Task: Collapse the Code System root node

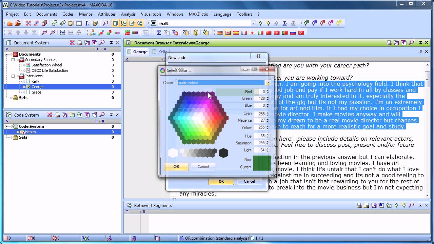Action: coord(7,126)
